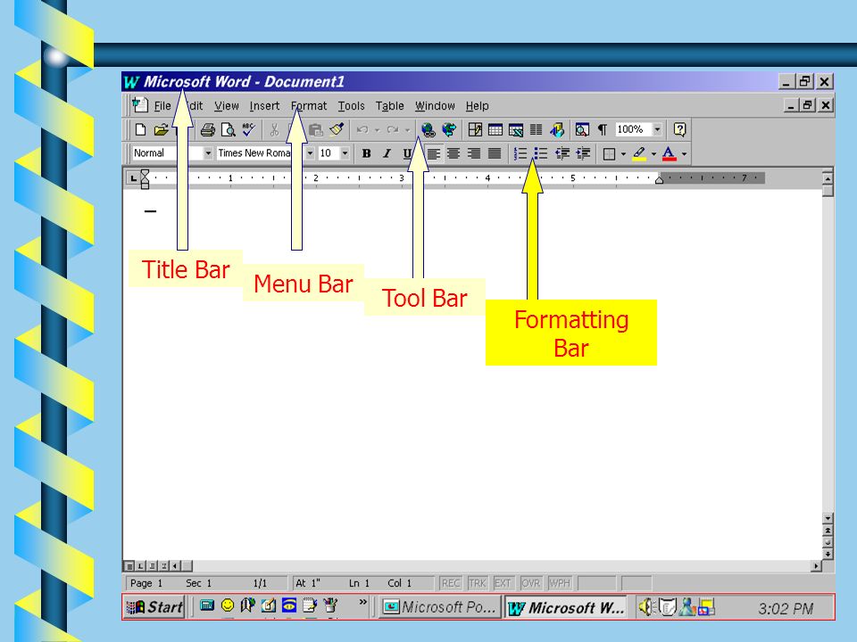Switch to Microsoft PowerPoint taskbar button
Viewport: 857px width, 642px height.
[439, 606]
